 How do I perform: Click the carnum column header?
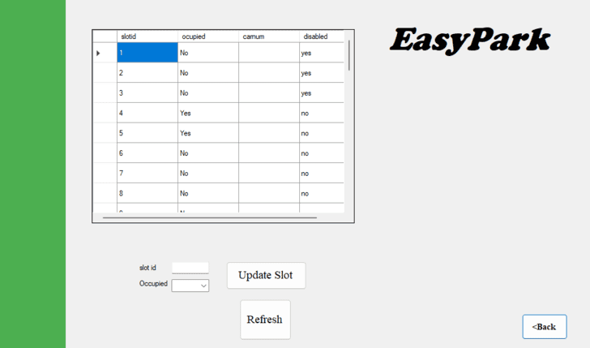[268, 37]
